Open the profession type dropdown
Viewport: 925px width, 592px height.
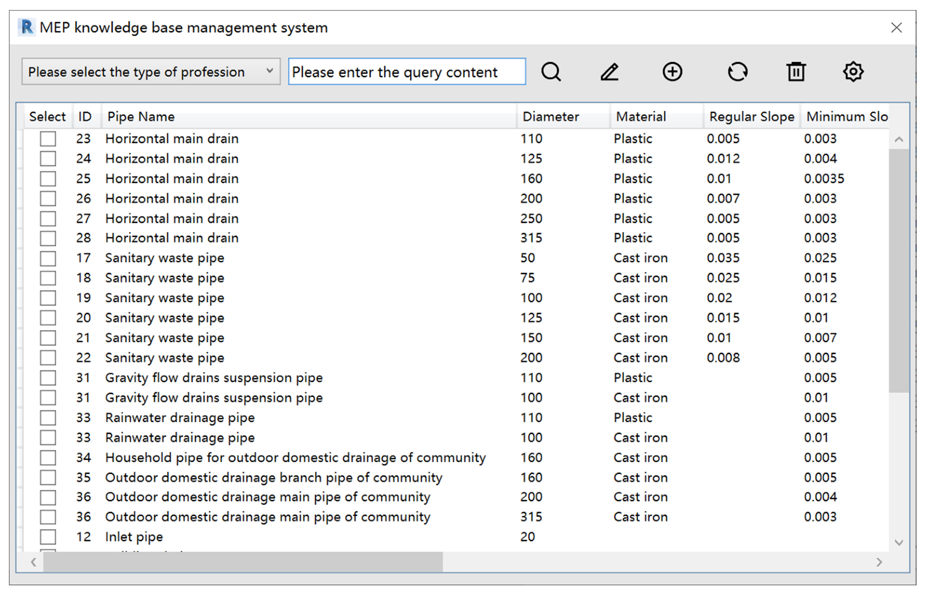[151, 72]
